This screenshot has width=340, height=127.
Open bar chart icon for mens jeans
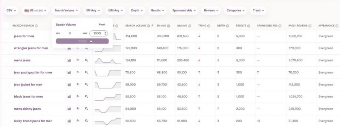[69, 60]
